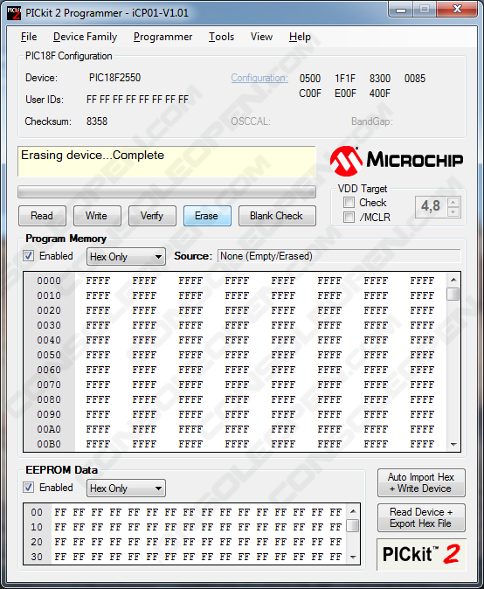Click the Configuration link

pyautogui.click(x=259, y=78)
